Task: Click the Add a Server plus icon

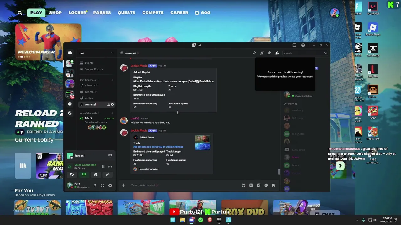Action: [70, 104]
